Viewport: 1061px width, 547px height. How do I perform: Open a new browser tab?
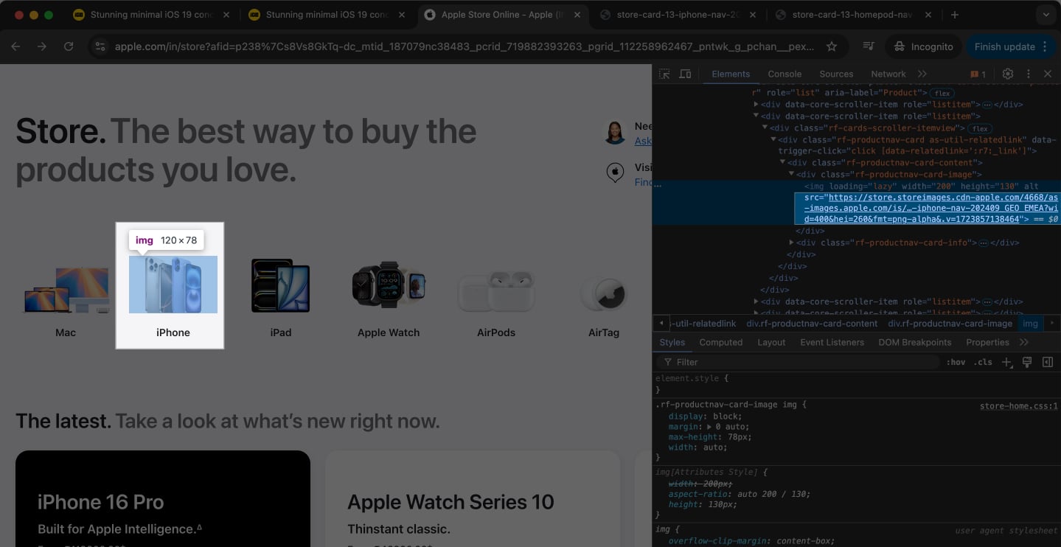click(955, 15)
